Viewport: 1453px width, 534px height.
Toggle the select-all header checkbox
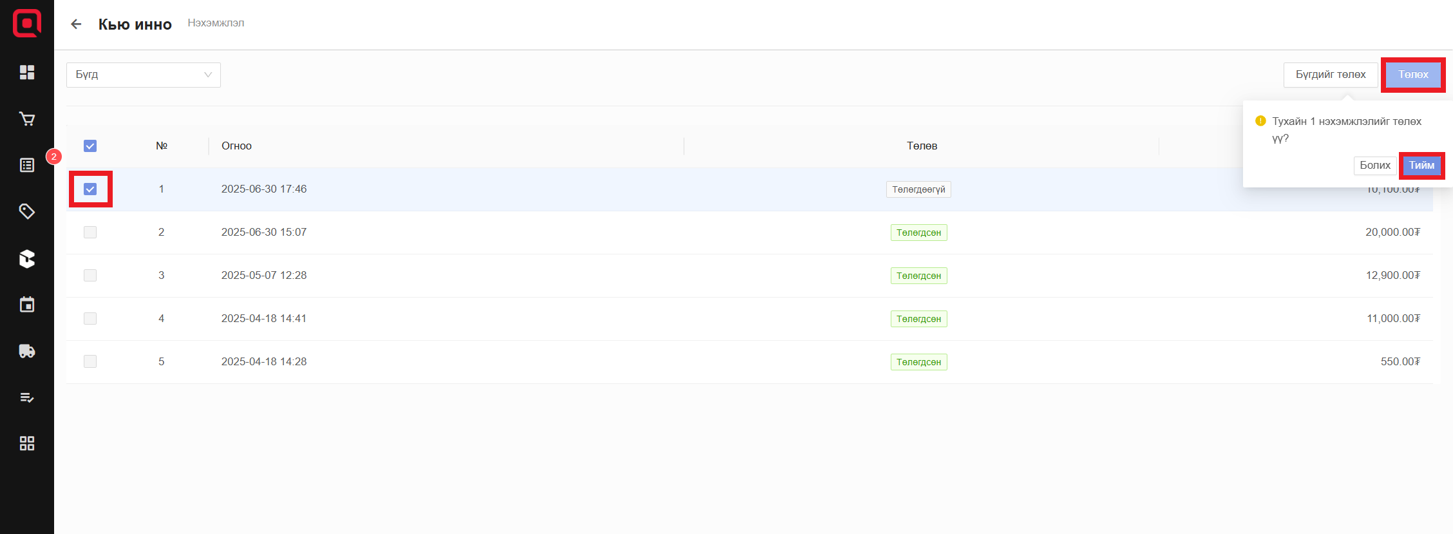coord(90,146)
